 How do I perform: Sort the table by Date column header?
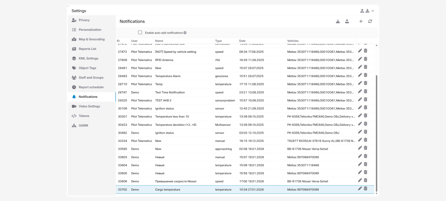[x=242, y=41]
